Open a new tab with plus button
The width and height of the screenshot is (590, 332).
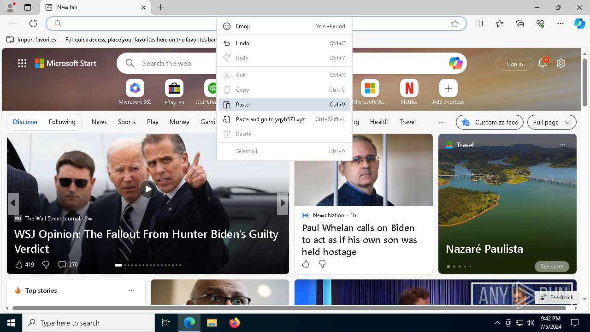[x=160, y=7]
